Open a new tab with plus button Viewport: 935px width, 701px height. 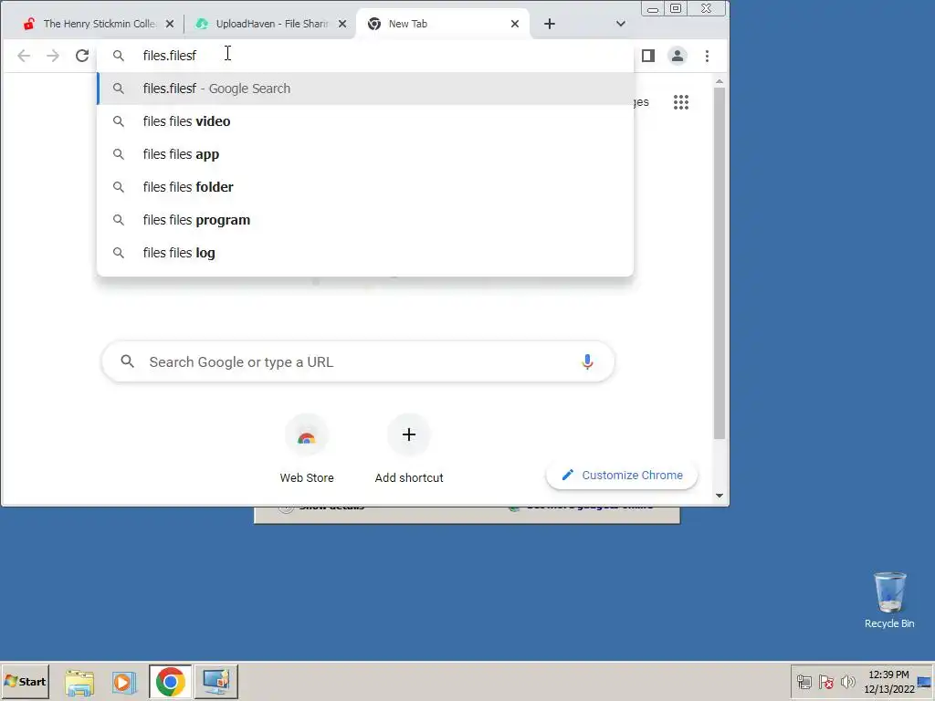(x=550, y=24)
